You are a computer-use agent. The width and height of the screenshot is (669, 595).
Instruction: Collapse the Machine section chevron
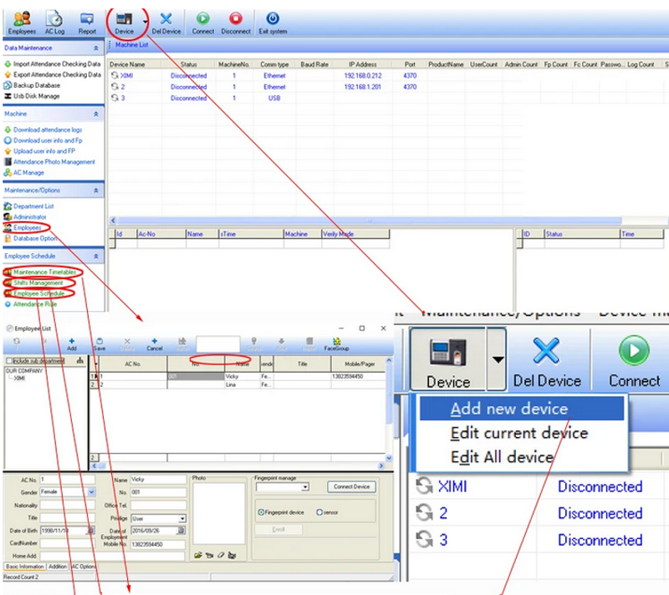tap(96, 114)
